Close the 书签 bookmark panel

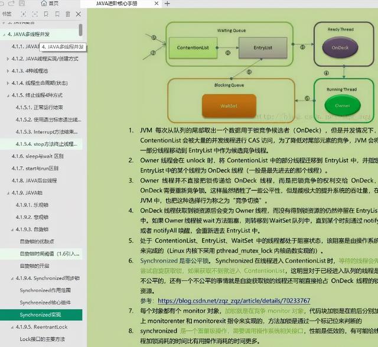click(79, 14)
